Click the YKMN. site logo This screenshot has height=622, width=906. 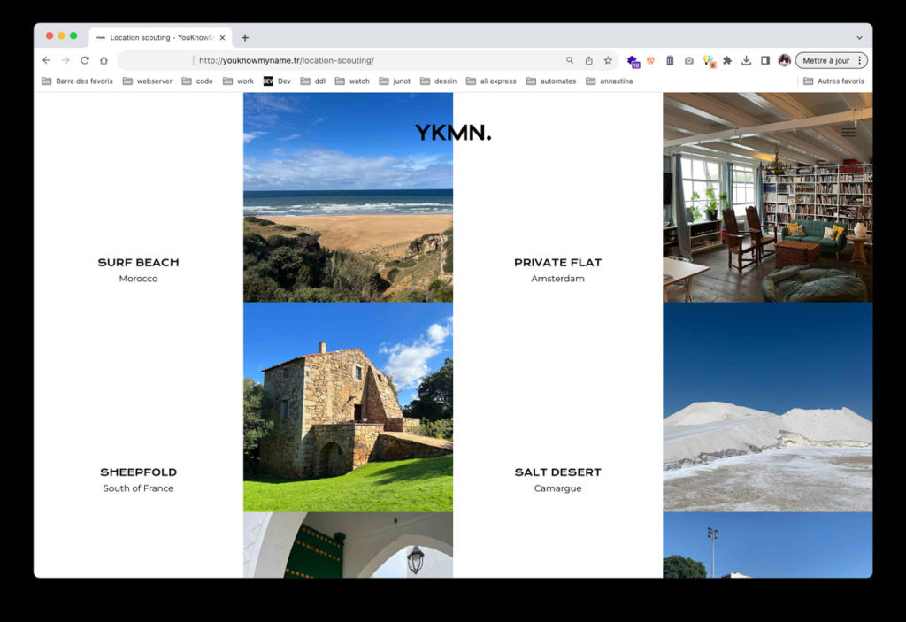453,133
